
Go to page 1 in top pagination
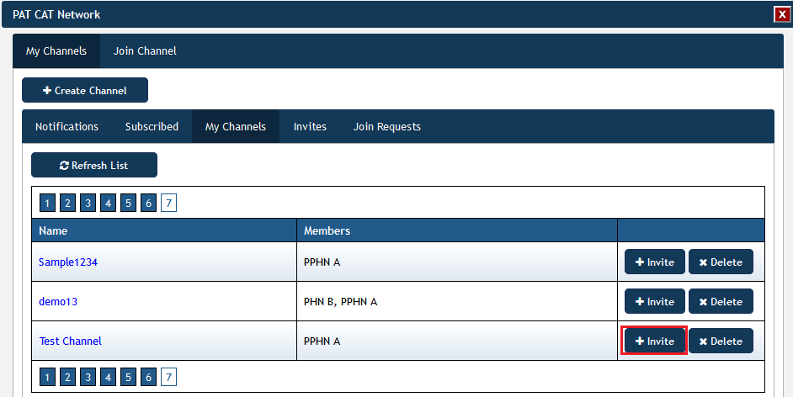[47, 203]
